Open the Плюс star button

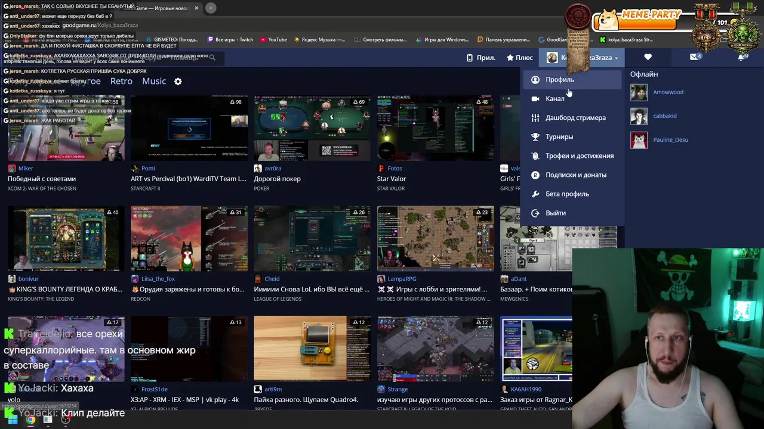tap(520, 58)
